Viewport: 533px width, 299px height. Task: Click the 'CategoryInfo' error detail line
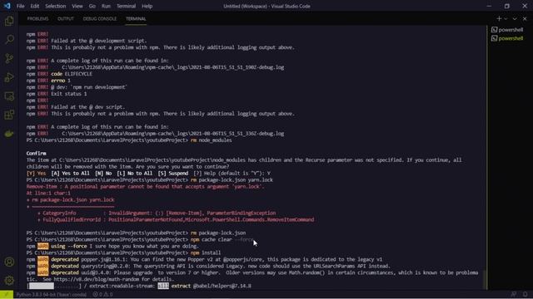click(x=157, y=213)
